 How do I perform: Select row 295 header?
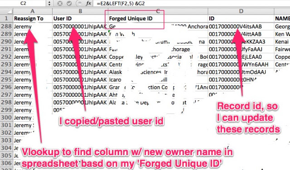click(6, 80)
